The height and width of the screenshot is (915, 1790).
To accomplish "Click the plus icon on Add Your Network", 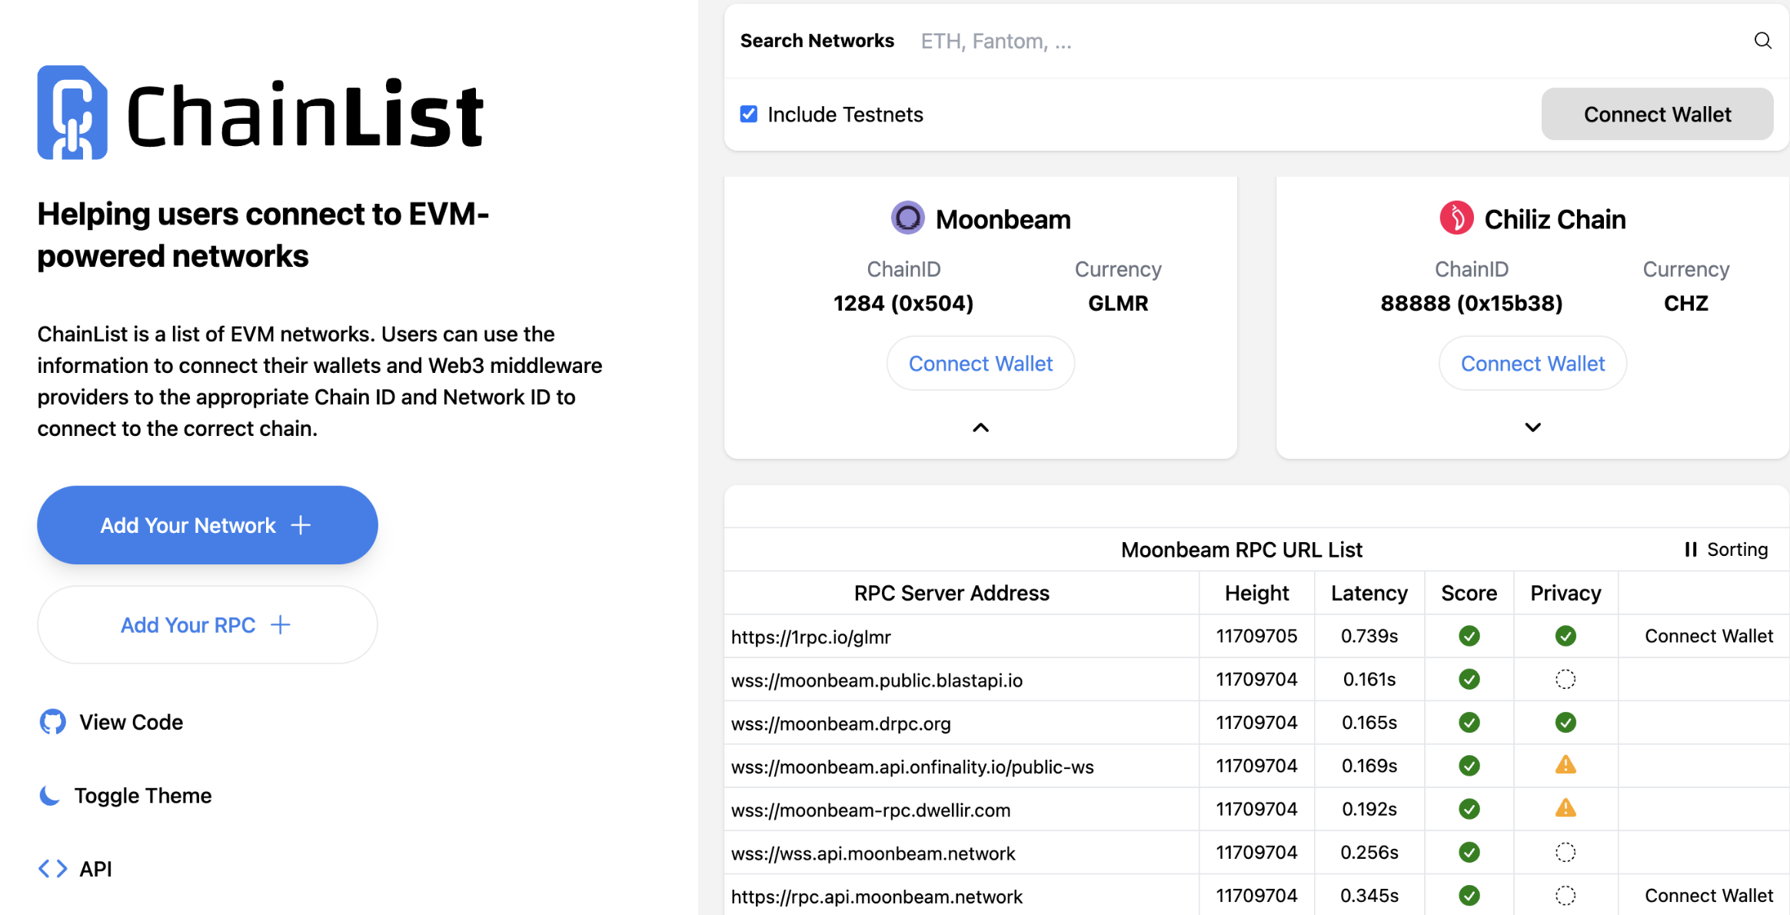I will click(301, 525).
